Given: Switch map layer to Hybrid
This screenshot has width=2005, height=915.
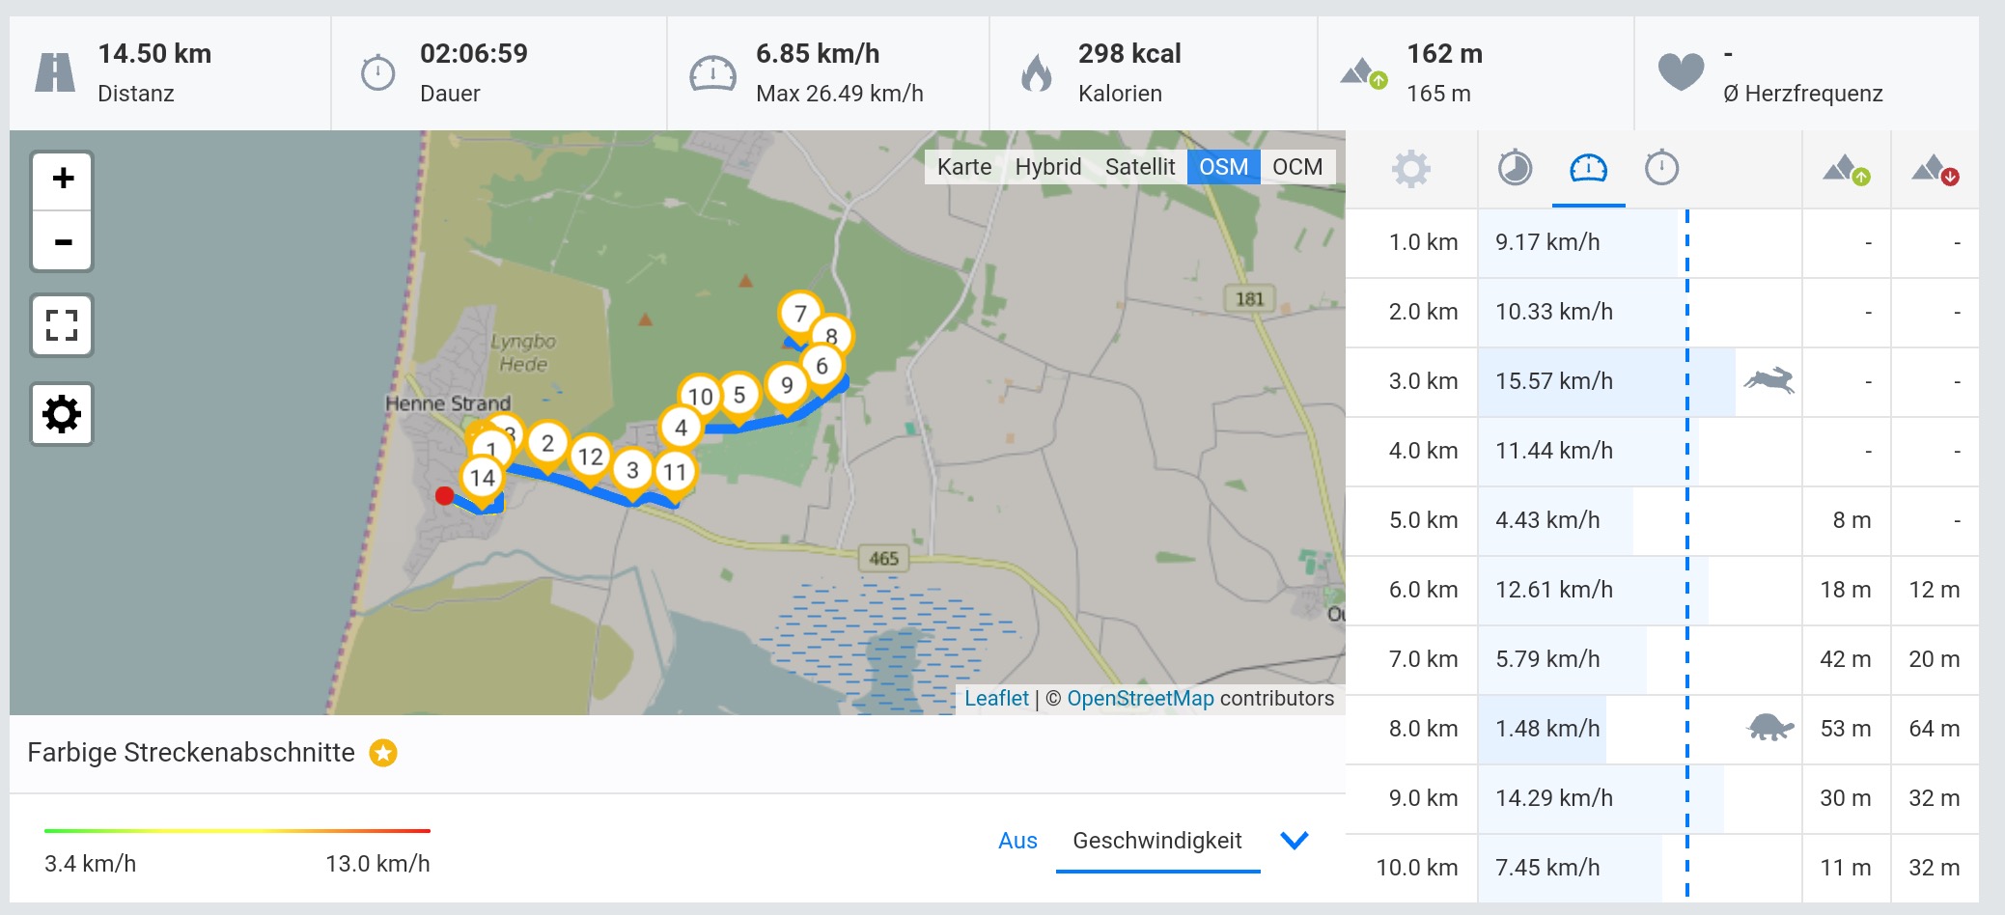Looking at the screenshot, I should (x=1048, y=167).
